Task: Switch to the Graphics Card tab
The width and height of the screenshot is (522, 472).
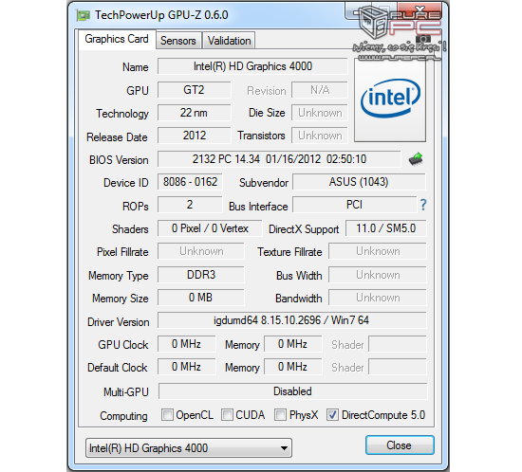Action: [x=117, y=39]
